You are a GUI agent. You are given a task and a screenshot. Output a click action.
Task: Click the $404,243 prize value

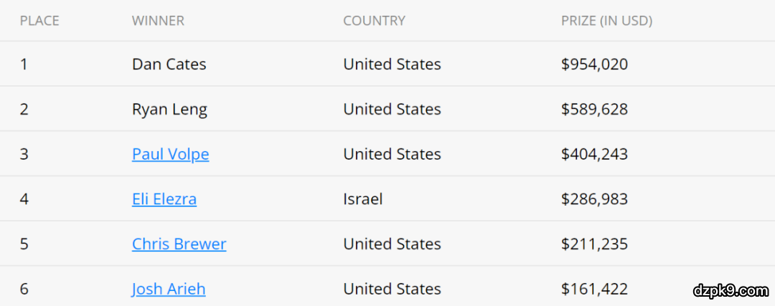tap(594, 154)
